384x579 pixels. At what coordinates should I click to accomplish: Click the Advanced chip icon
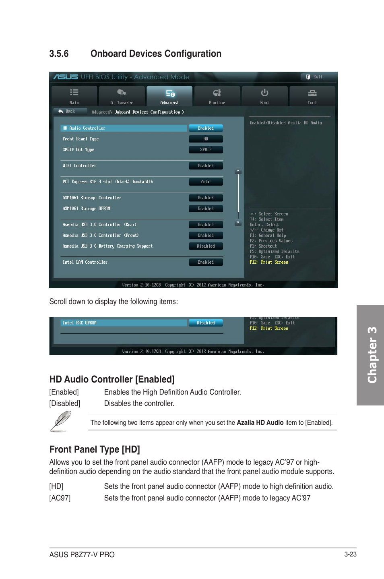170,93
